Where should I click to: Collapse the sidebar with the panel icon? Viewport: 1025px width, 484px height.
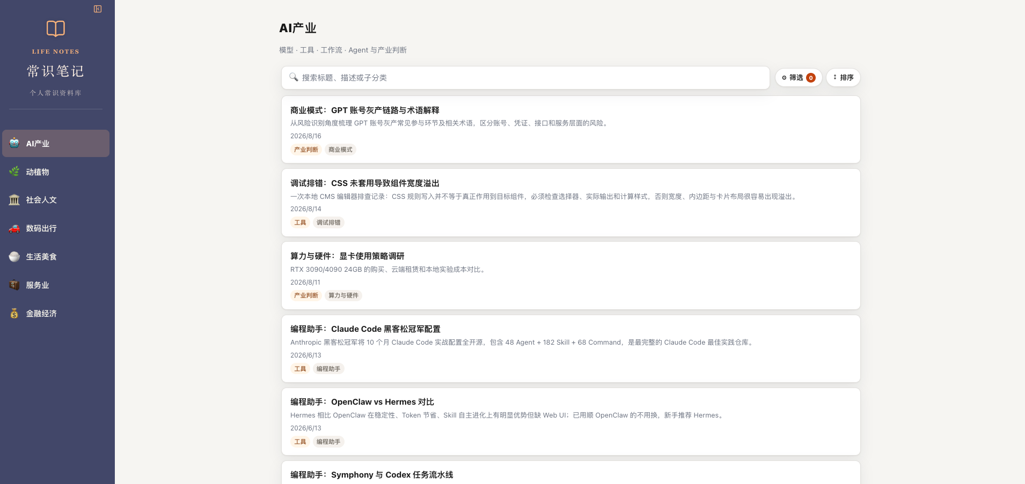coord(98,9)
